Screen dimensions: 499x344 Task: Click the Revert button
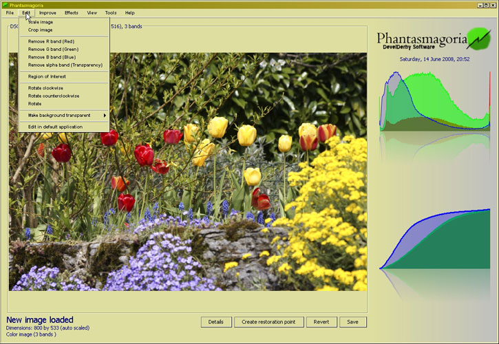click(322, 322)
